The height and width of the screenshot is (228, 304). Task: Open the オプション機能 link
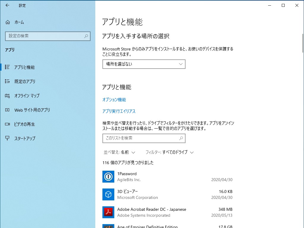pos(114,100)
